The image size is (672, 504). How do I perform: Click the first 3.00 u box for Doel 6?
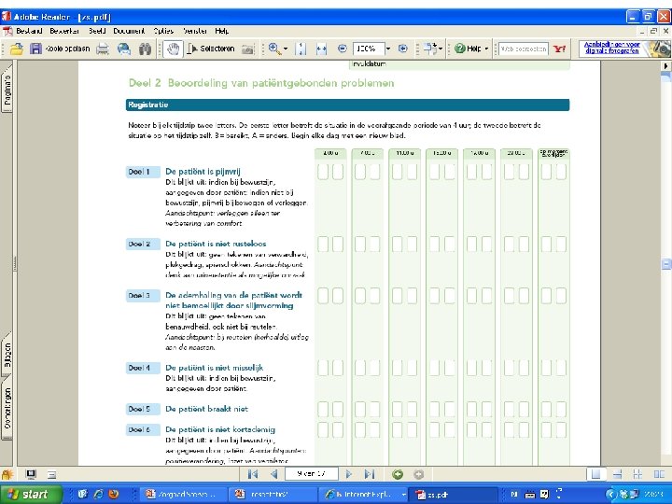click(x=323, y=430)
